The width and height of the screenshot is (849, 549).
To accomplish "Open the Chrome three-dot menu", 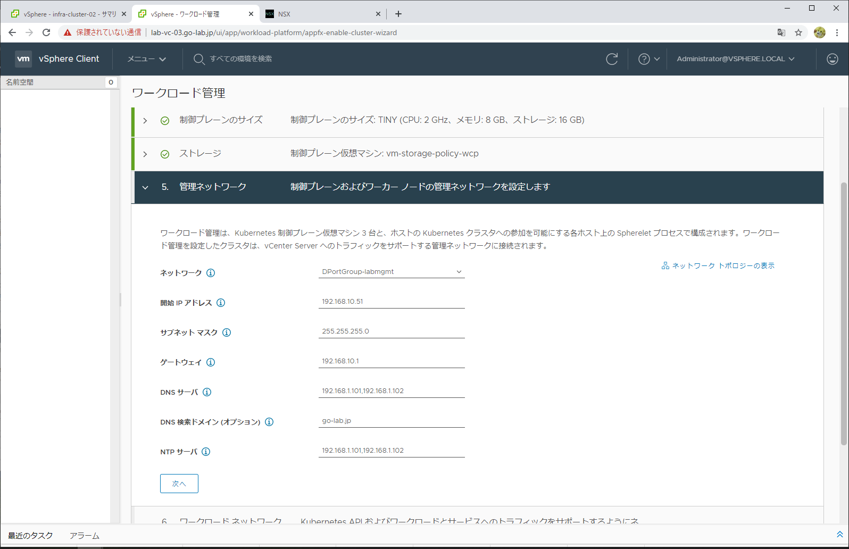I will pyautogui.click(x=837, y=32).
